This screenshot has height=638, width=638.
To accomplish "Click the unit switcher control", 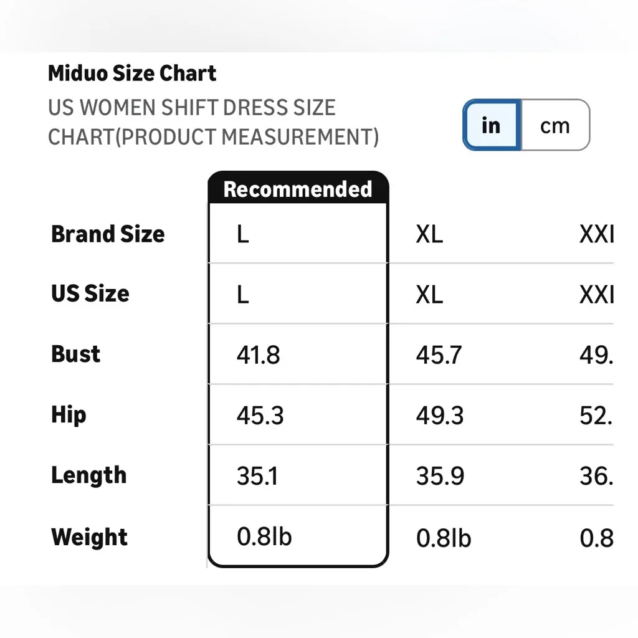I will (x=526, y=125).
